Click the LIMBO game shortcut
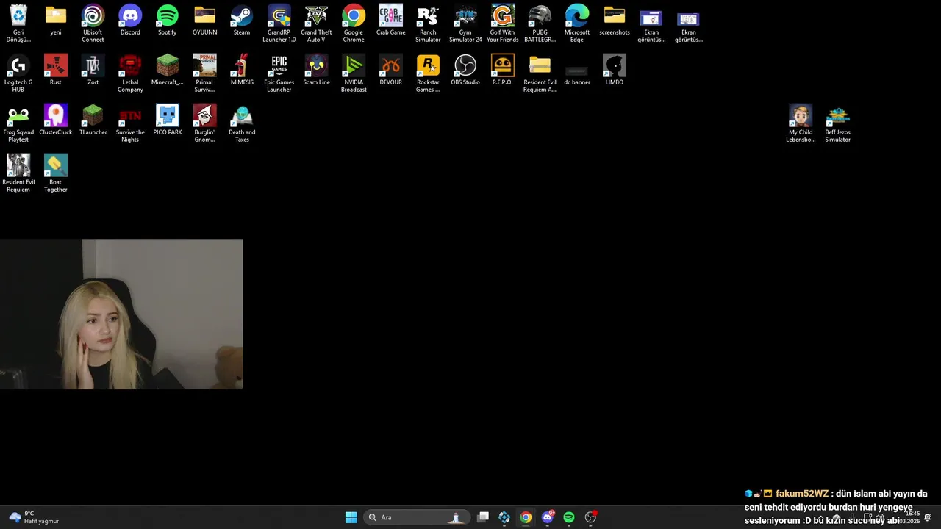 point(614,71)
